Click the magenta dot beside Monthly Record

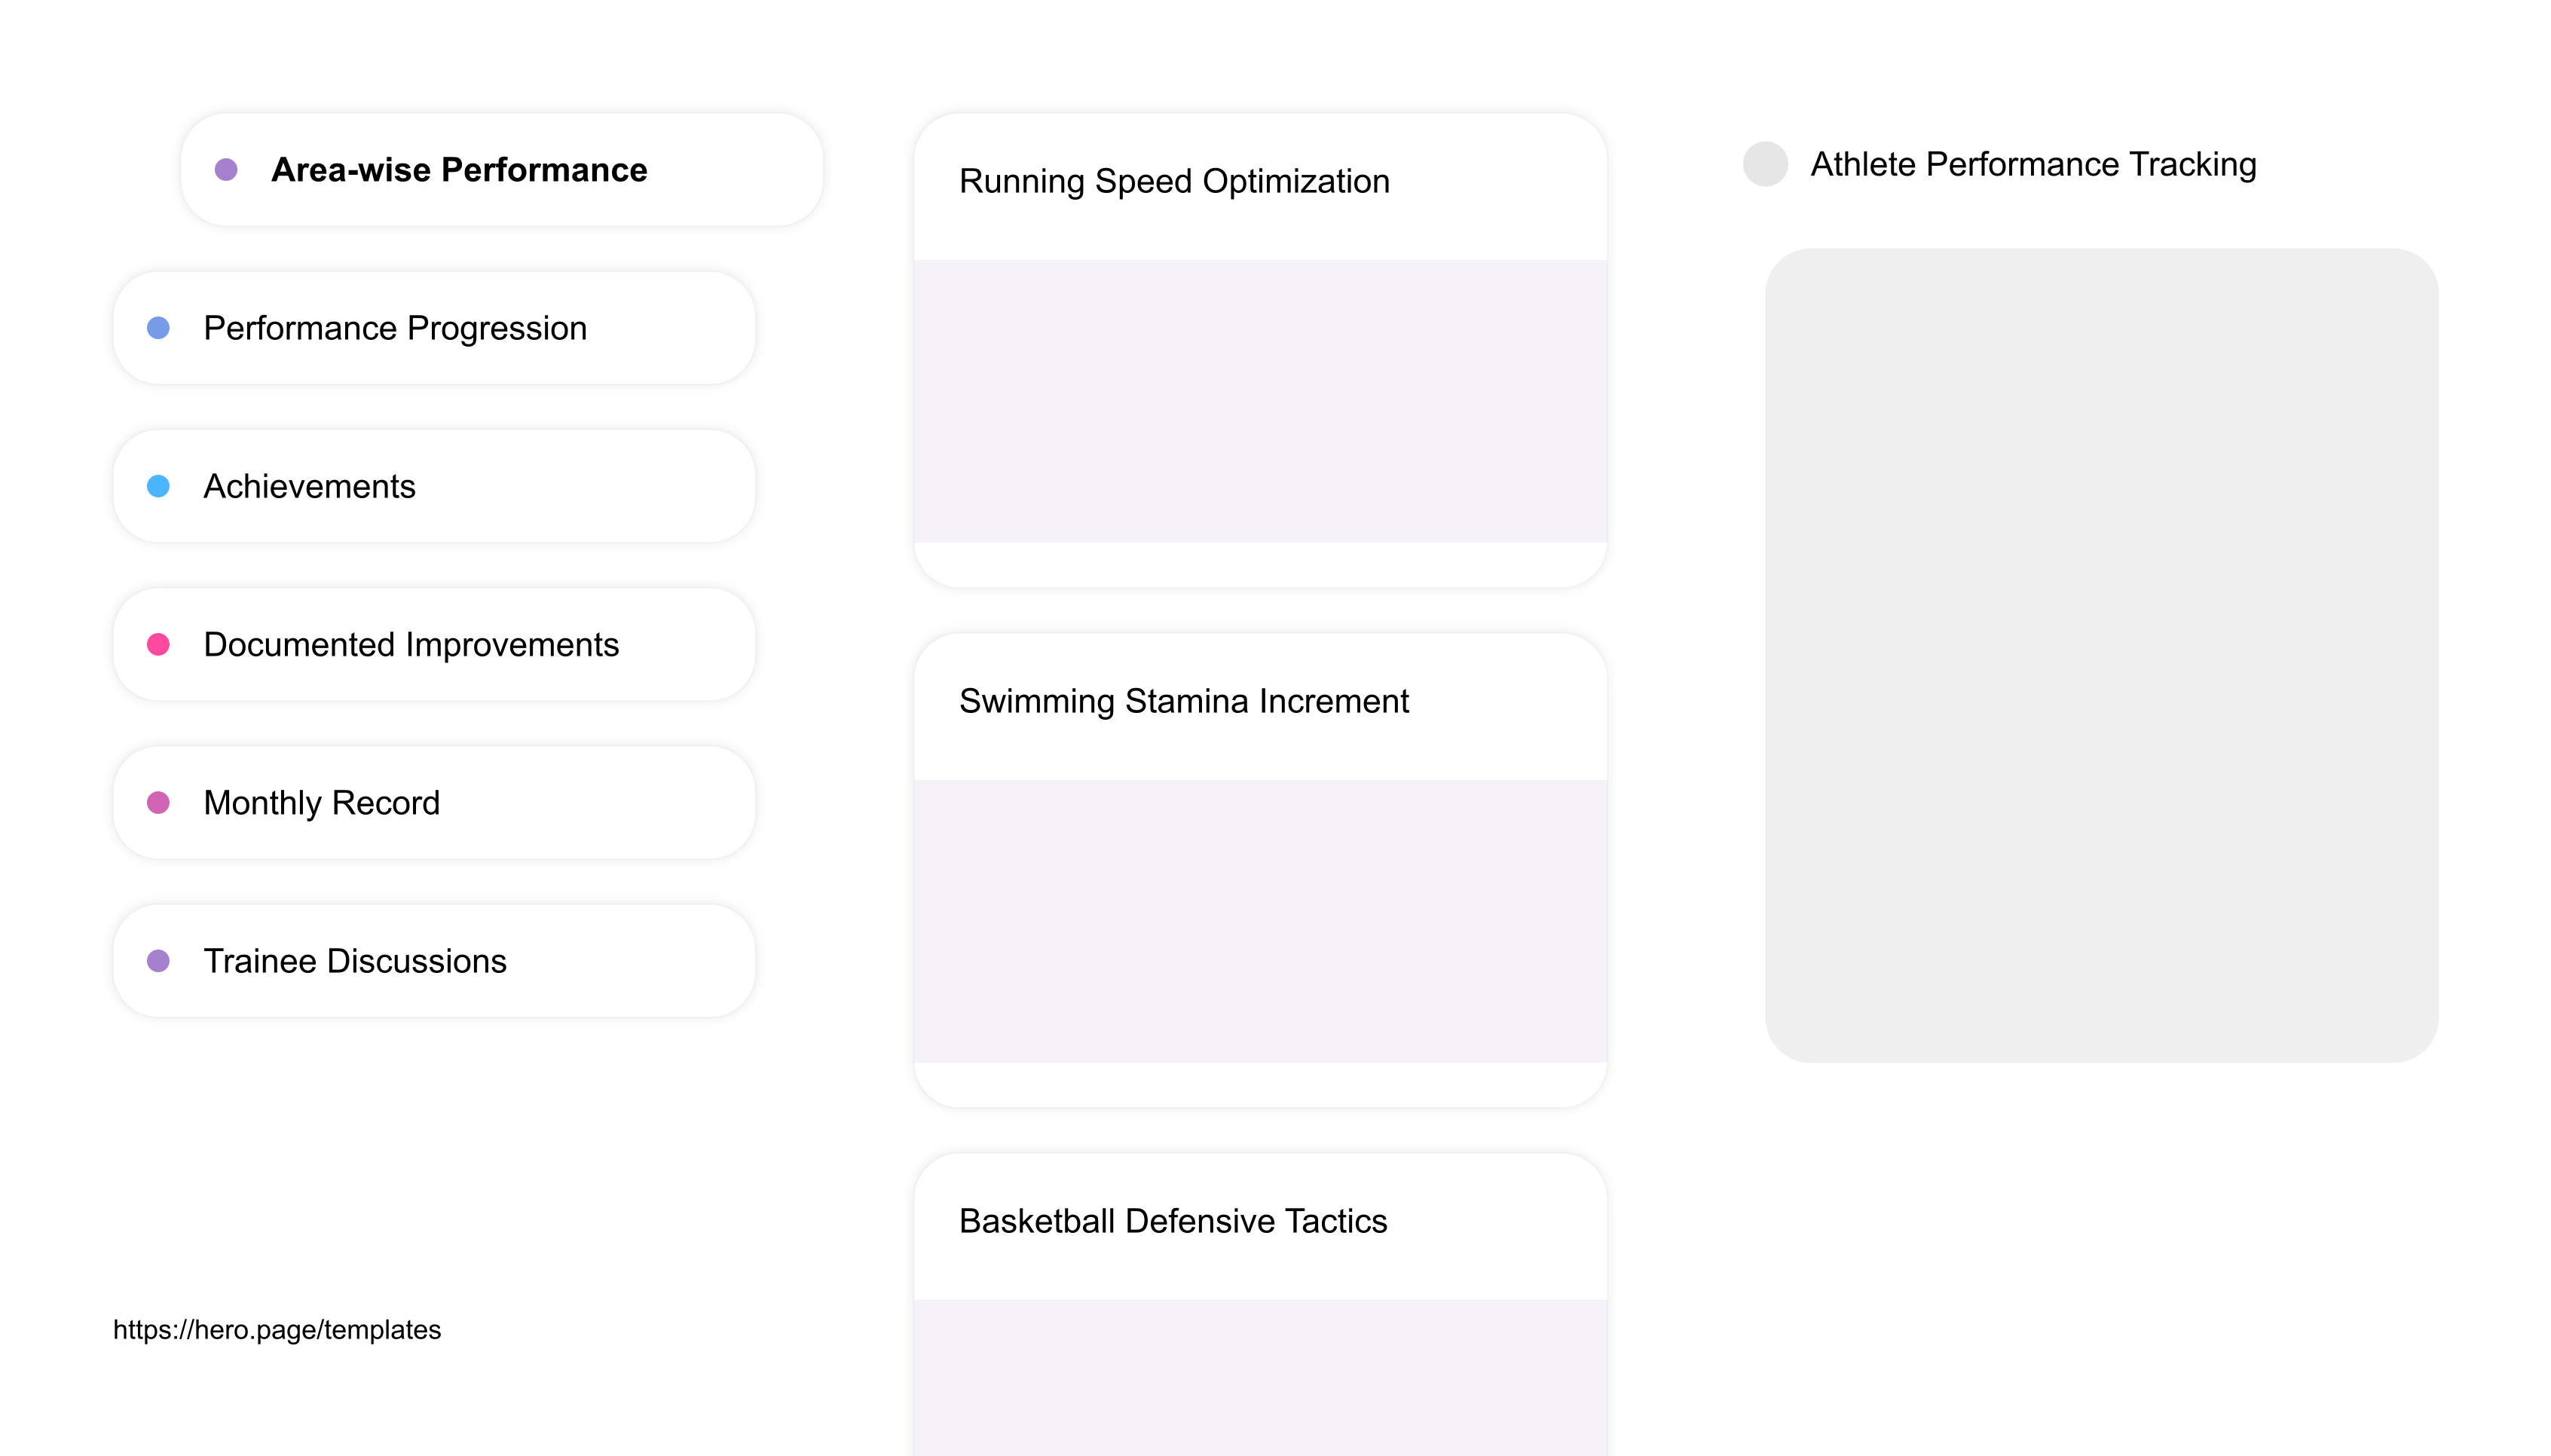tap(158, 803)
